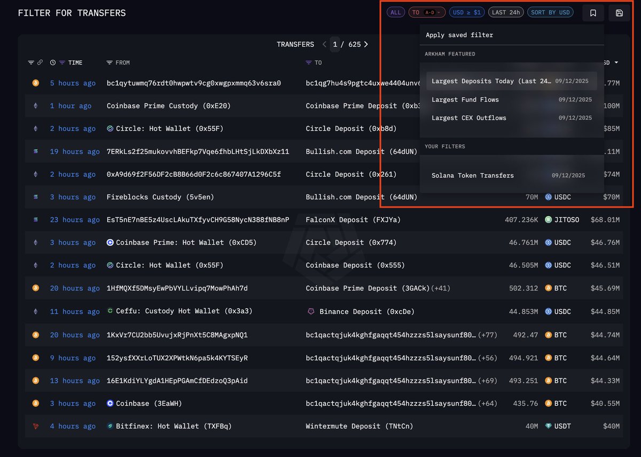Click Ethereum icon on Coinbase Prime Custody row

coord(36,106)
